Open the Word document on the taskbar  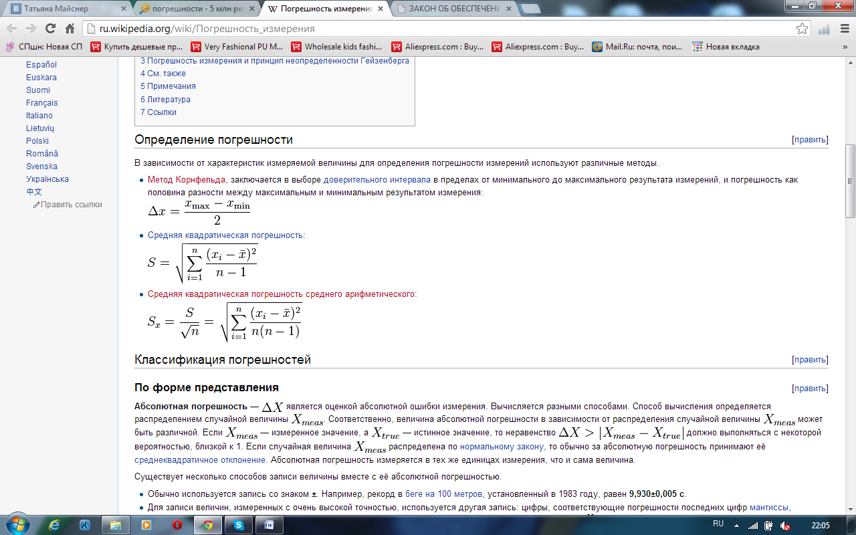270,526
